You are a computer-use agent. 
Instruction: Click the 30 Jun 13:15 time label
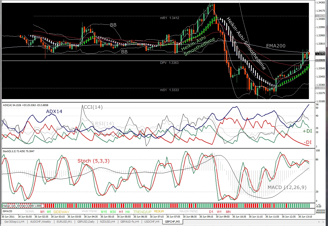[305, 217]
